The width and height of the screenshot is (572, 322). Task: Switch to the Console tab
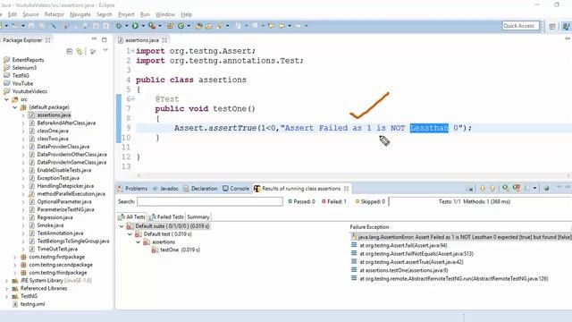coord(236,189)
